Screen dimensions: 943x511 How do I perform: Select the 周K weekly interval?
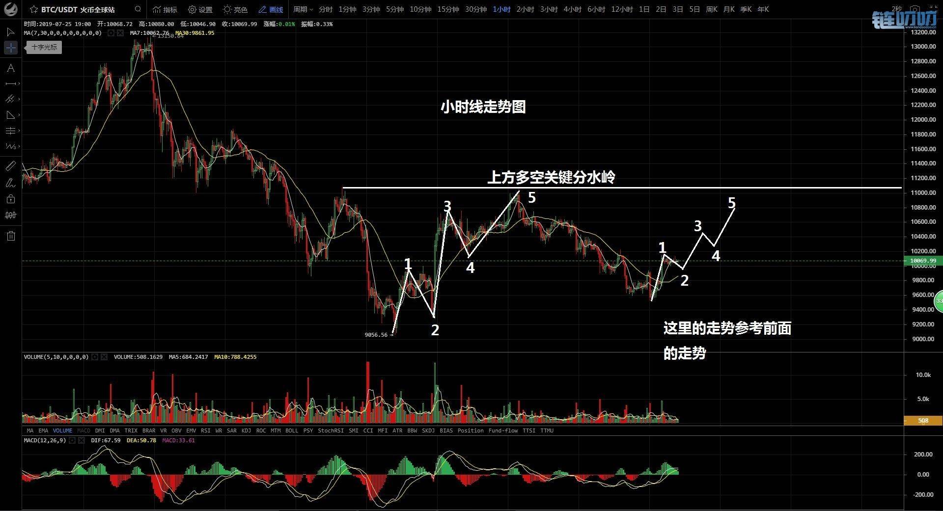[x=711, y=9]
